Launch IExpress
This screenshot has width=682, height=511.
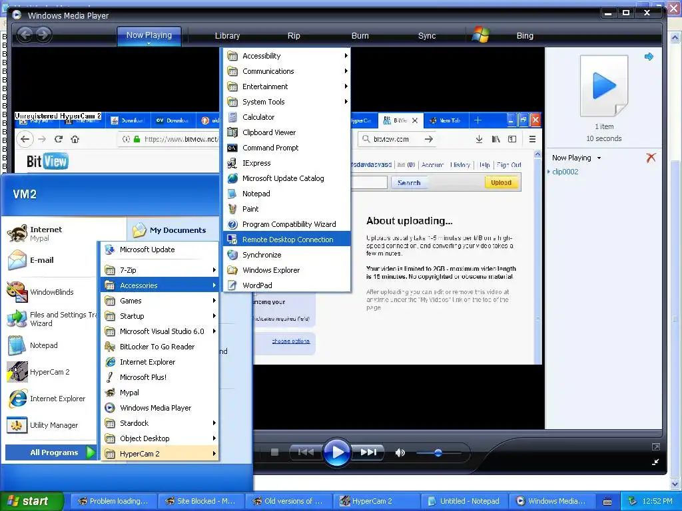pos(287,163)
